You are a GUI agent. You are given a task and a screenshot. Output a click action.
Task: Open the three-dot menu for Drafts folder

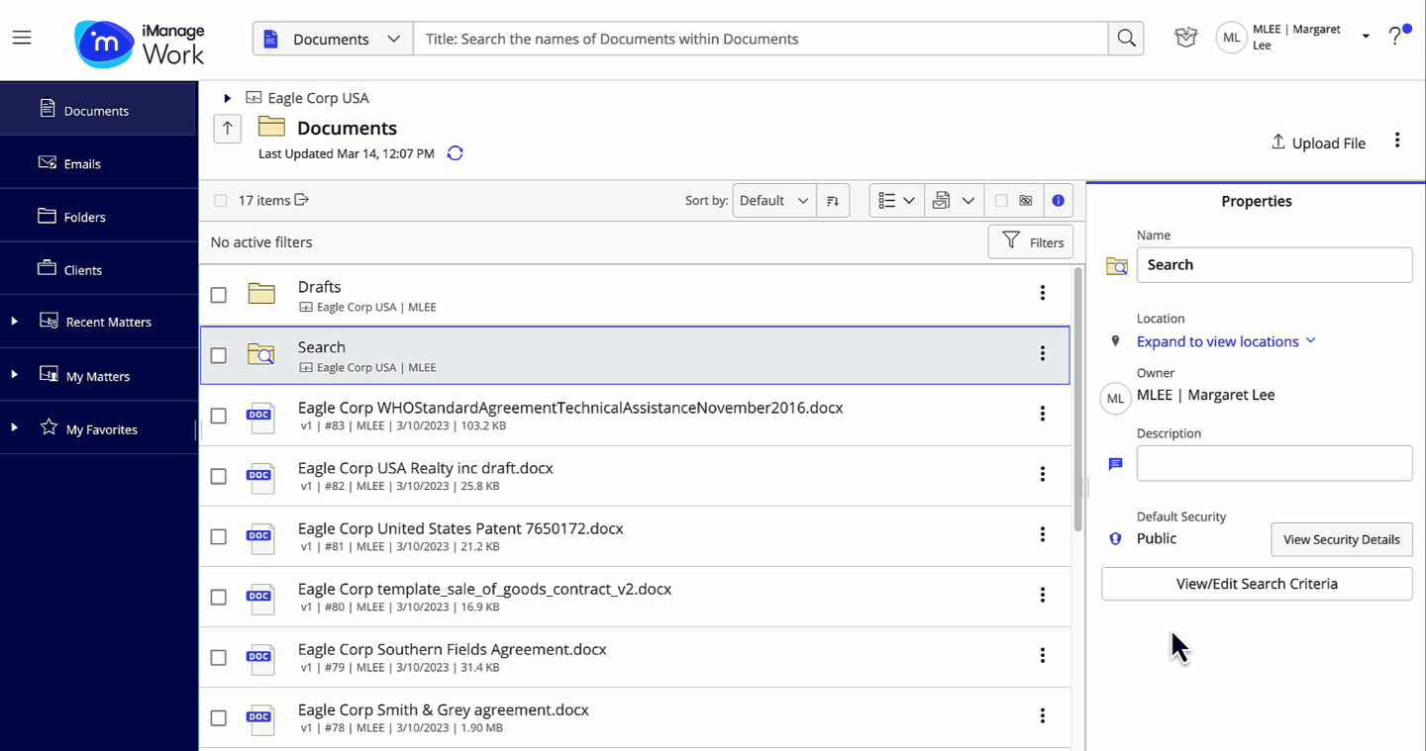pos(1042,293)
